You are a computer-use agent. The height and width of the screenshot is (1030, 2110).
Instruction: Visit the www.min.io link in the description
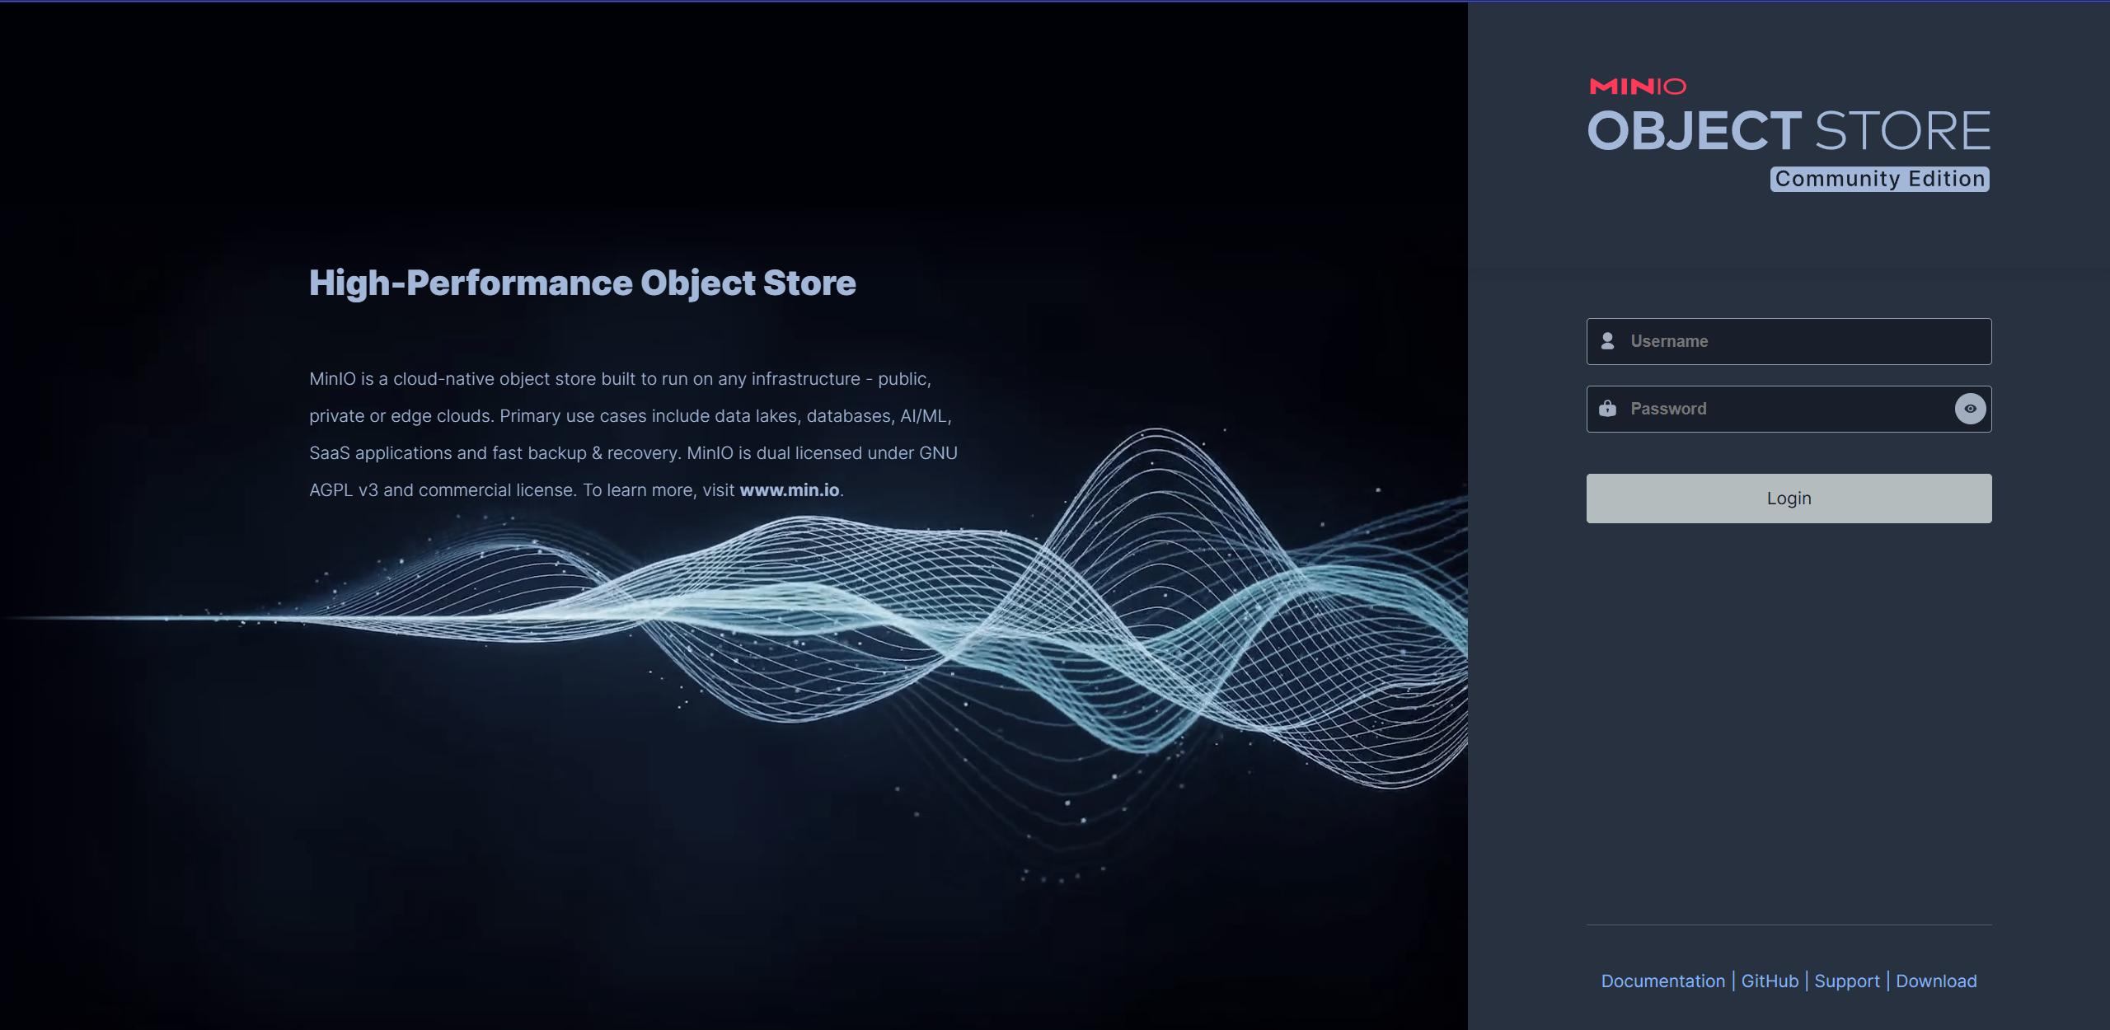coord(789,489)
